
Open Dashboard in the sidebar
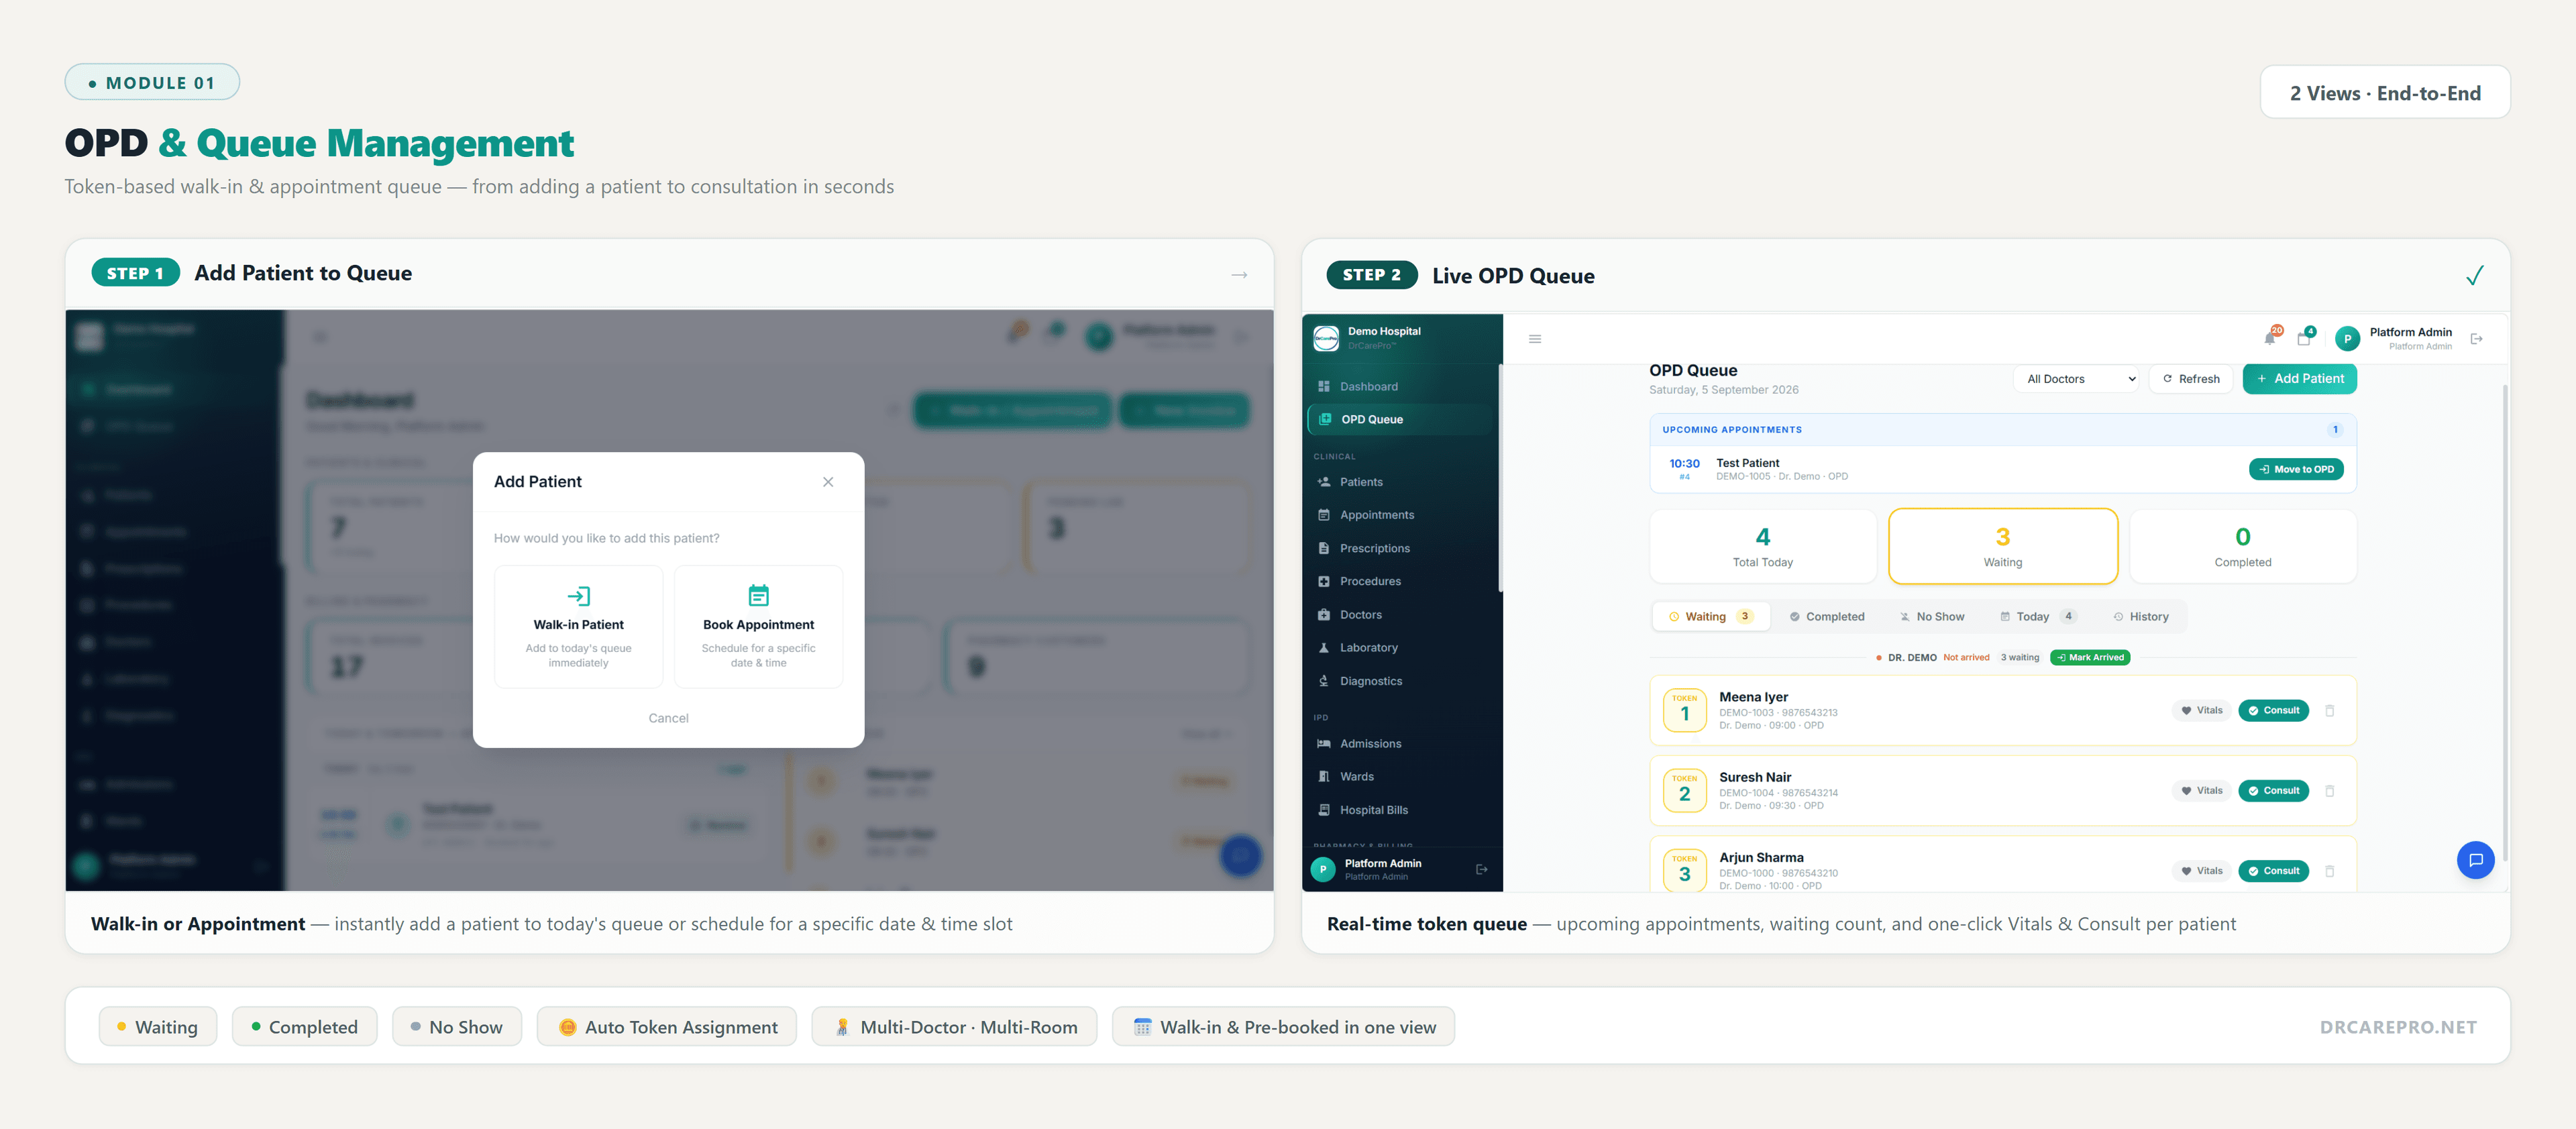pos(1400,386)
